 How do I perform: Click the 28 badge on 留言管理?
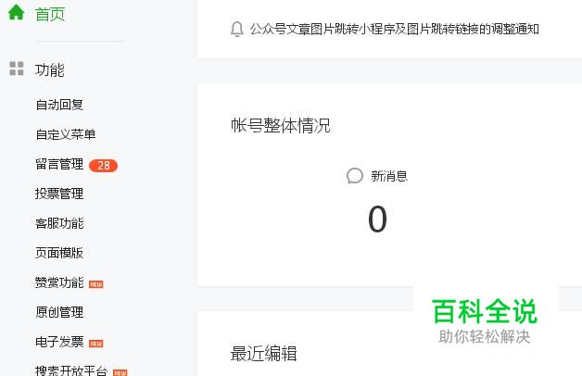point(103,166)
